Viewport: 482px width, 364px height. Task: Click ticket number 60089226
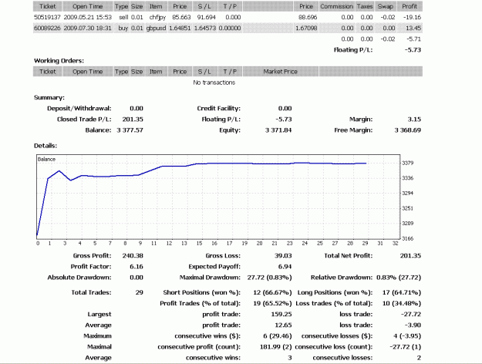(47, 29)
